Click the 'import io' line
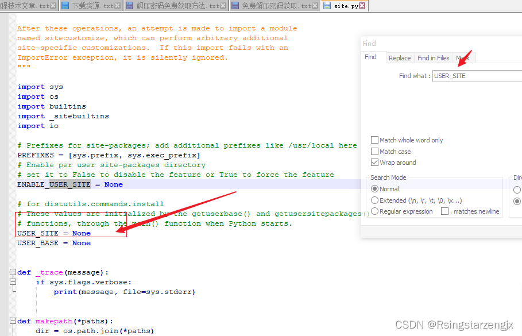Screen dimensions: 522x336 pos(38,126)
